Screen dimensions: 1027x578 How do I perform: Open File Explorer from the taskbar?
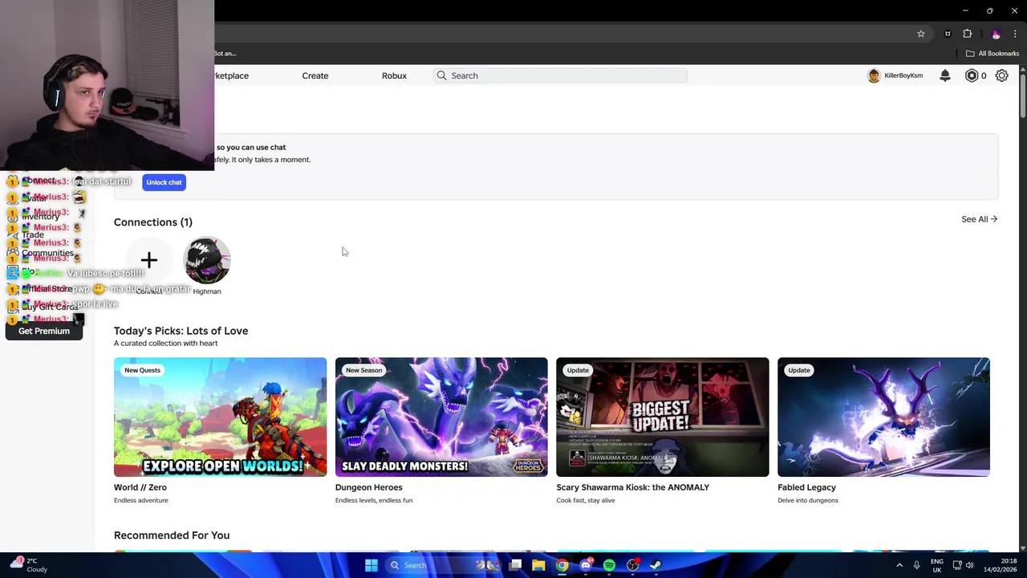coord(538,565)
